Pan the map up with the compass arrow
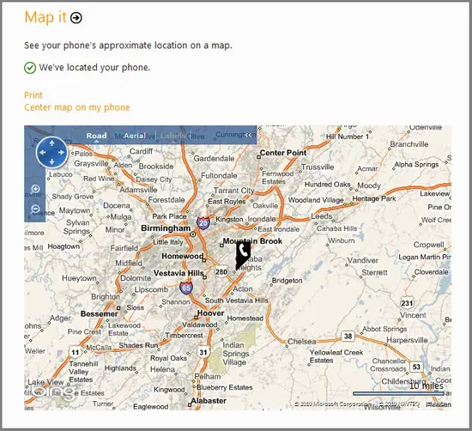This screenshot has width=472, height=431. point(52,143)
